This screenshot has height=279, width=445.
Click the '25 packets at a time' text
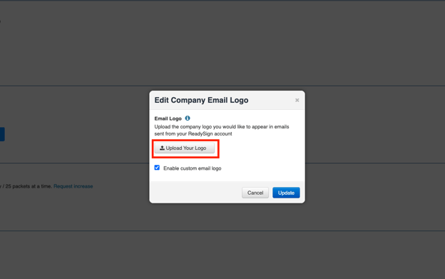click(x=29, y=186)
